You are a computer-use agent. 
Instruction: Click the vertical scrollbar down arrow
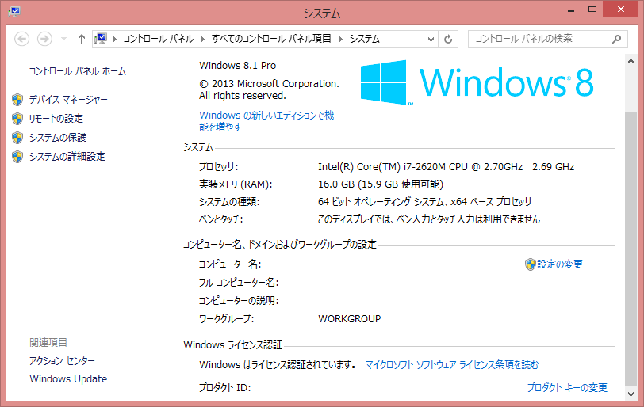coord(631,394)
